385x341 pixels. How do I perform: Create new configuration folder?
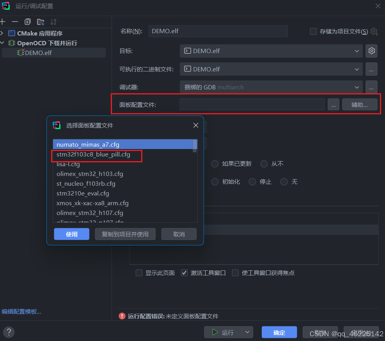coord(41,22)
